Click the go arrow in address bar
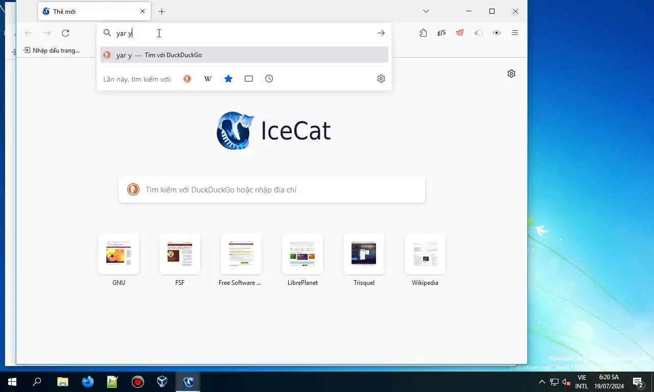Image resolution: width=654 pixels, height=392 pixels. (381, 33)
